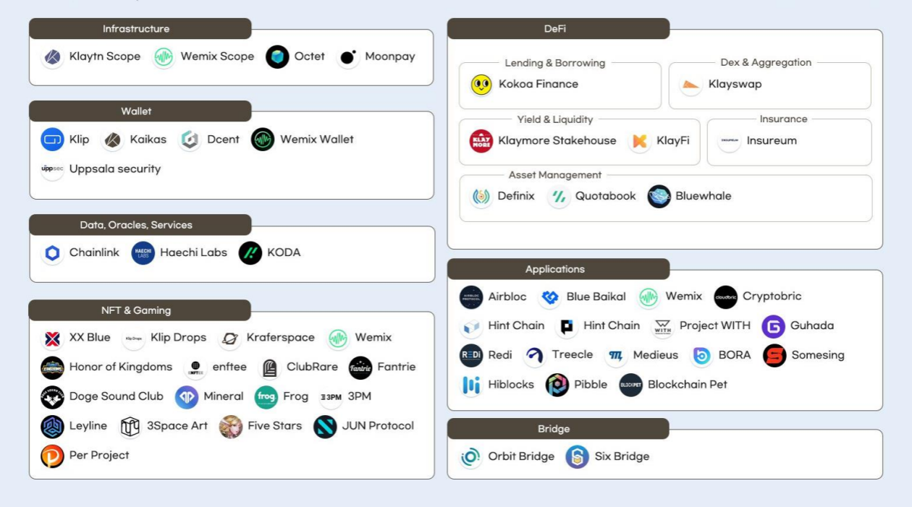Select the Applications category header

point(558,269)
